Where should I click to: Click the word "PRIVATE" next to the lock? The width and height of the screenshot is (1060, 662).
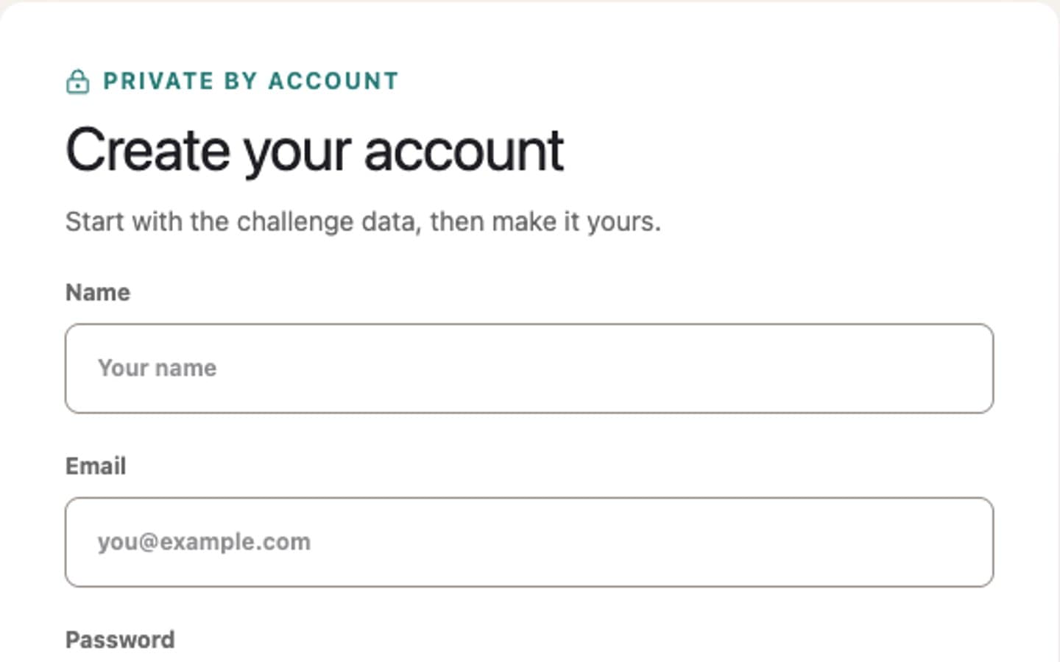[x=158, y=81]
